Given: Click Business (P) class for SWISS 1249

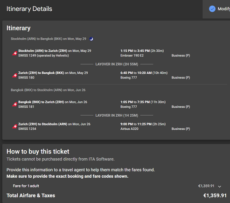Looking at the screenshot, I should pos(181,56).
